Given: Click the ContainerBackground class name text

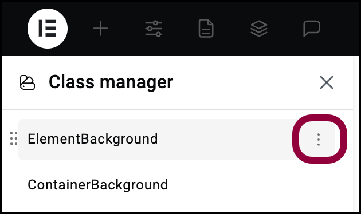Looking at the screenshot, I should (97, 185).
